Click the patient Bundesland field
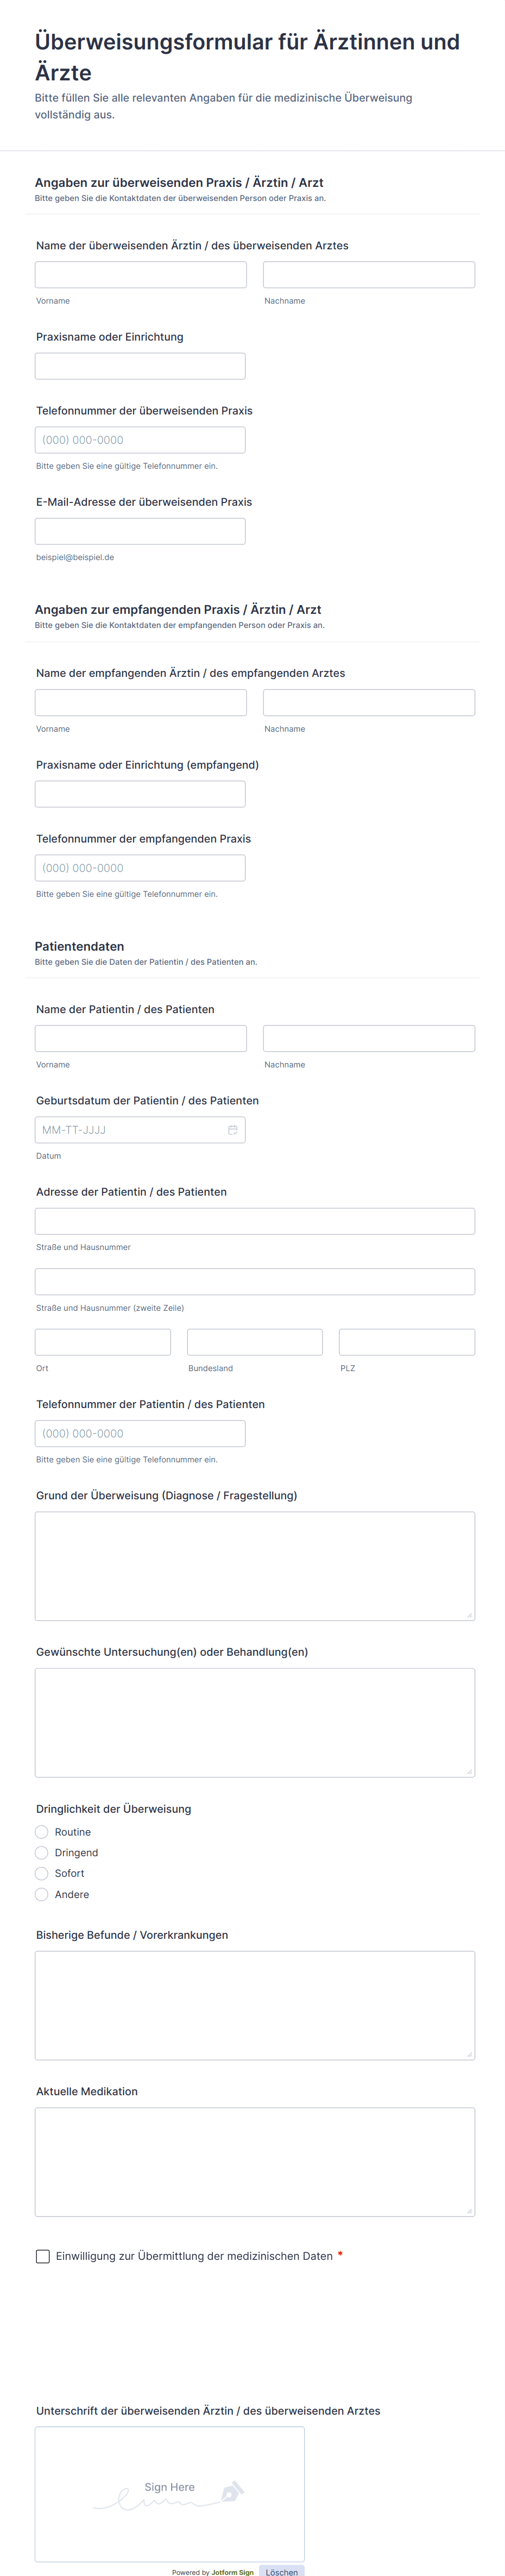The height and width of the screenshot is (2576, 505). [255, 1342]
